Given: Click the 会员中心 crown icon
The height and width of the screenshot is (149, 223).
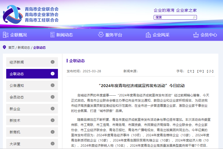Looking at the screenshot, I should (196, 35).
